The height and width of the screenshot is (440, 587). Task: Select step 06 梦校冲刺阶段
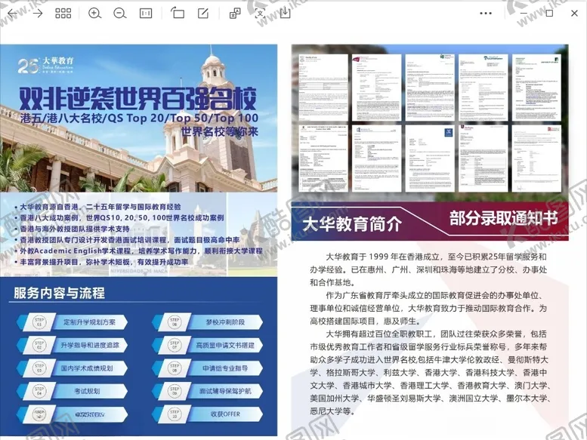[208, 322]
